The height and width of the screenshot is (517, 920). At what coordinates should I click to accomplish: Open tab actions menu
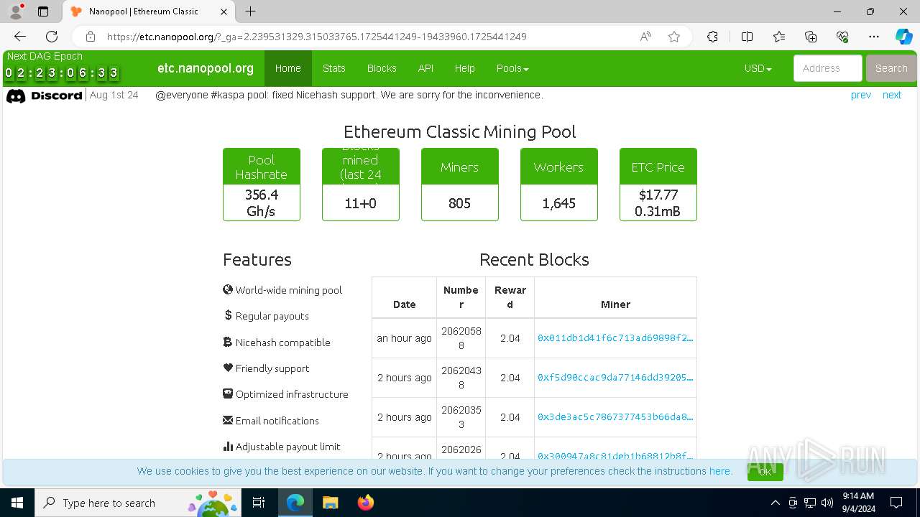pyautogui.click(x=43, y=11)
